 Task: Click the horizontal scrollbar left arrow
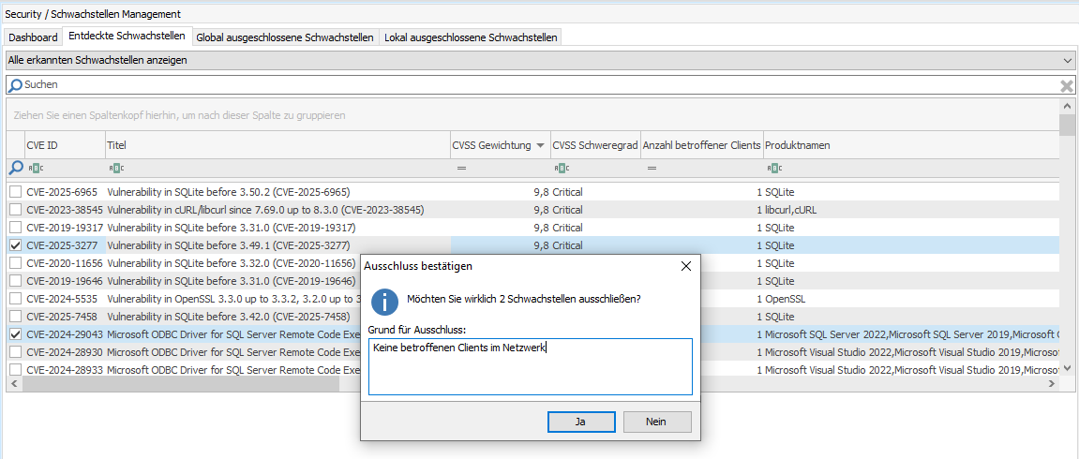(14, 385)
